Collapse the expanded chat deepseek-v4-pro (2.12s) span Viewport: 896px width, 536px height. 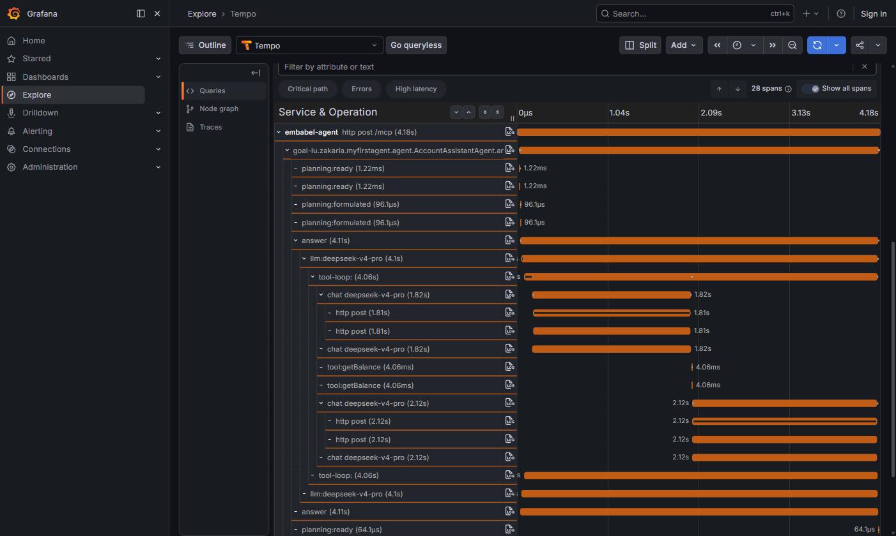(321, 403)
